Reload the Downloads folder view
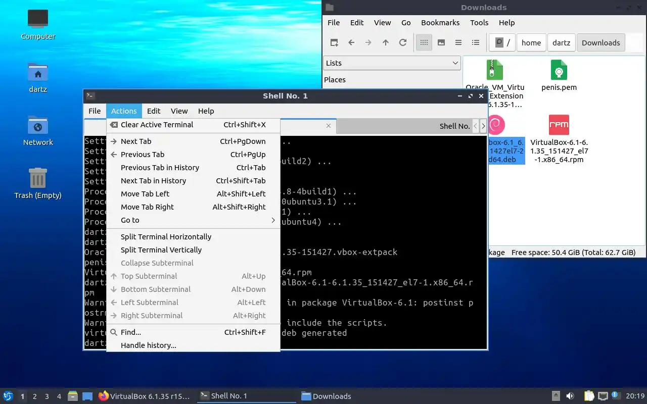Image resolution: width=647 pixels, height=404 pixels. [403, 42]
